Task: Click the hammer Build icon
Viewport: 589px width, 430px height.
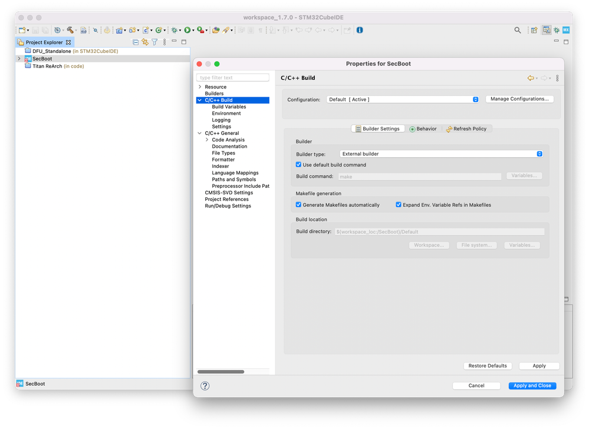Action: pos(70,30)
